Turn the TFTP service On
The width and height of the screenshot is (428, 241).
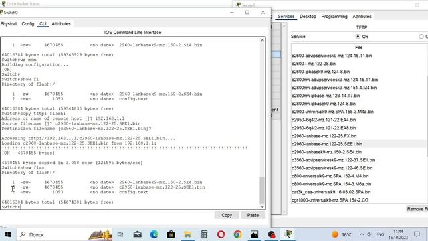358,37
